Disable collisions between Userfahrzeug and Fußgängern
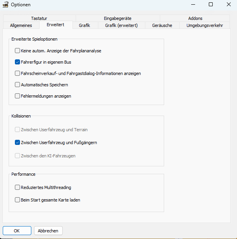Viewport: 237px width, 239px height. (17, 143)
